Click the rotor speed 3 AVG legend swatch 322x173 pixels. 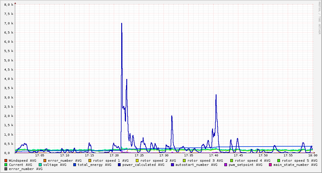(184, 161)
